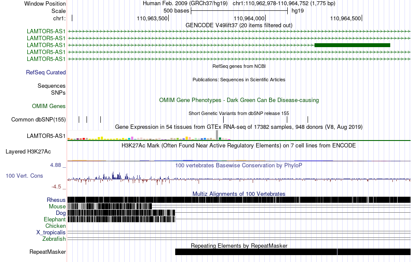Viewport: 411px width, 262px height.
Task: Select the rightmost dbSNP variant tick
Action: point(308,119)
